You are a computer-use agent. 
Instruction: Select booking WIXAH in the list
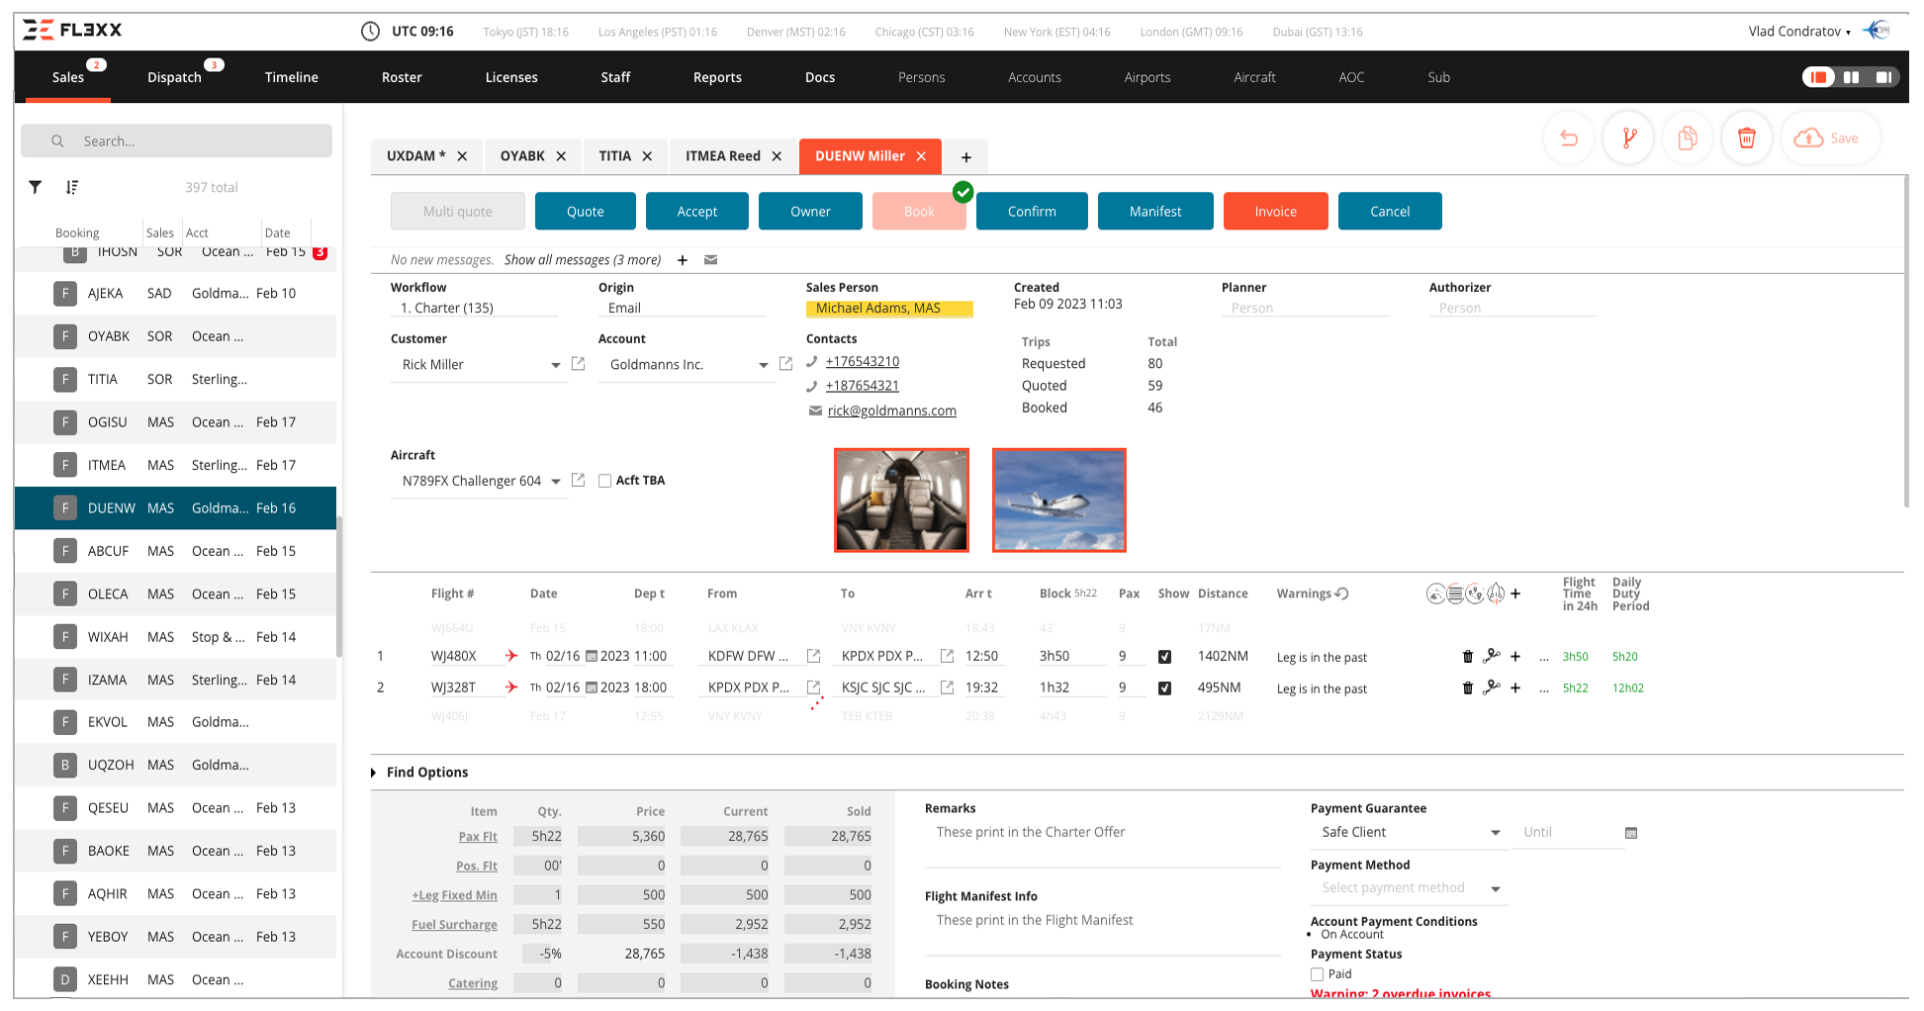[175, 637]
